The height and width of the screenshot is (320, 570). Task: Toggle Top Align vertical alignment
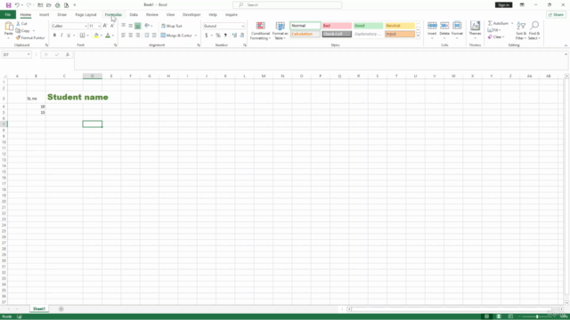(x=124, y=26)
